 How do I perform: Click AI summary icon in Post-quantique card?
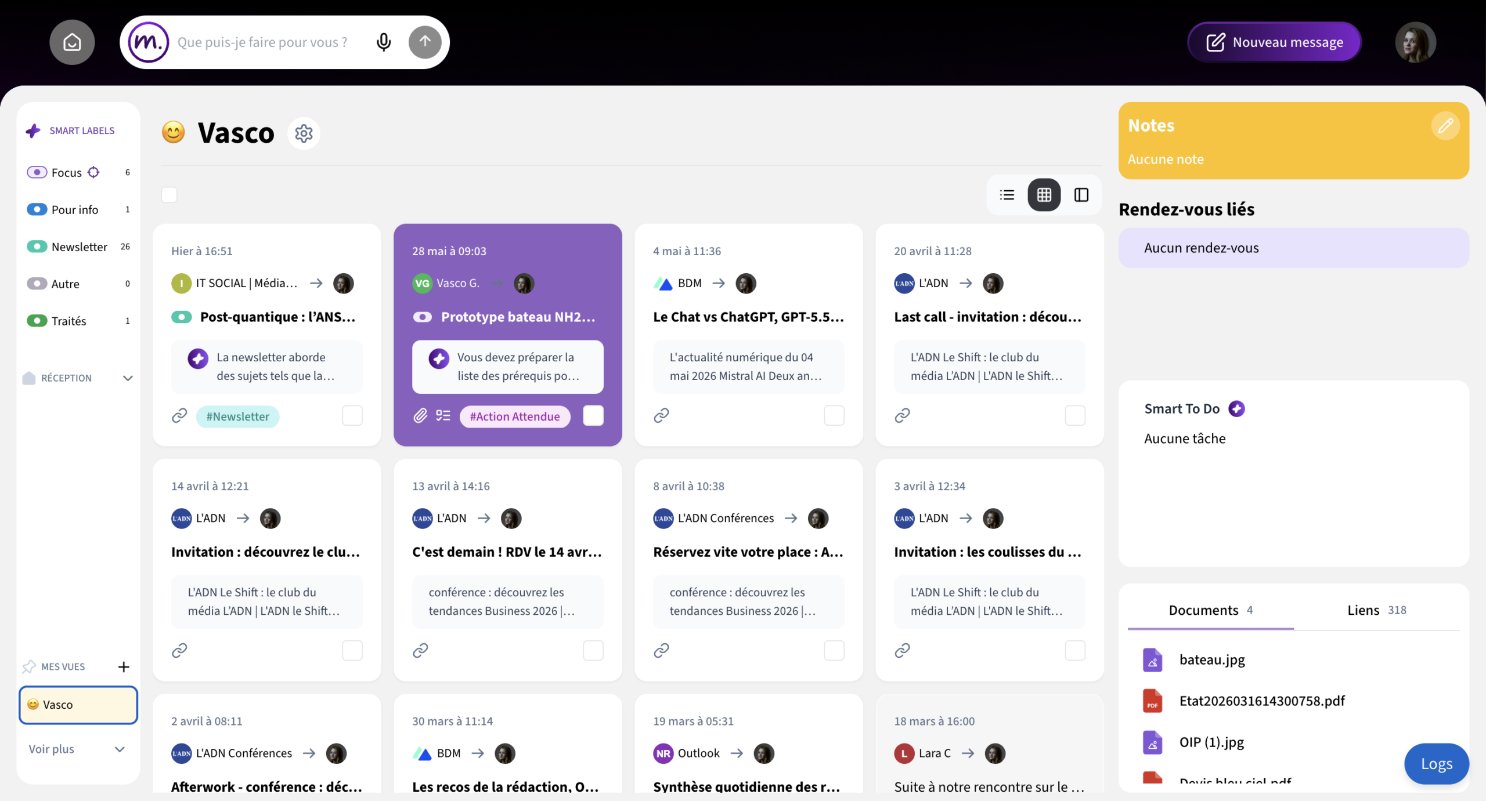point(198,358)
